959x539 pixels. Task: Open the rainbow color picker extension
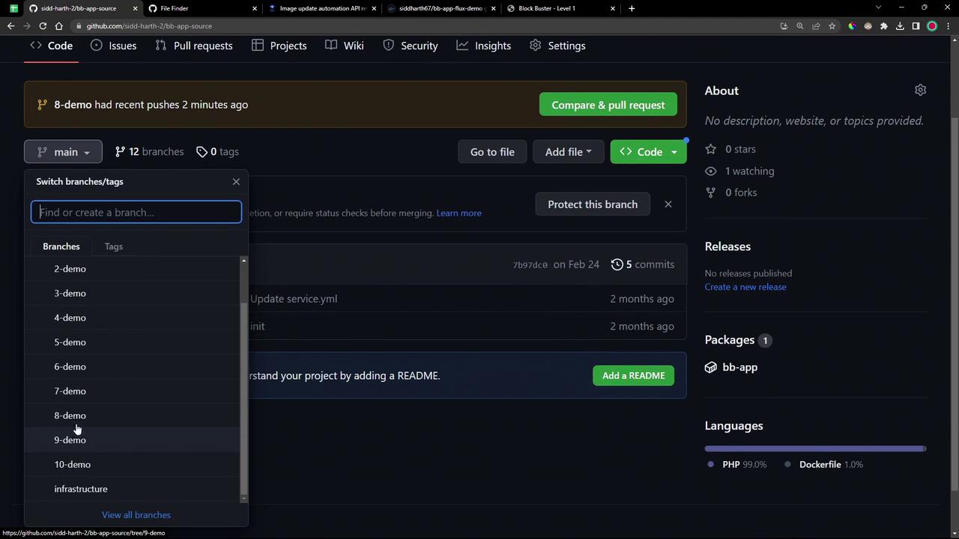tap(852, 26)
